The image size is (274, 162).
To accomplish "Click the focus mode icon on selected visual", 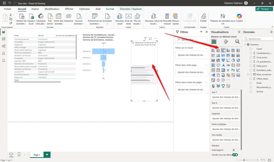I will (150, 38).
